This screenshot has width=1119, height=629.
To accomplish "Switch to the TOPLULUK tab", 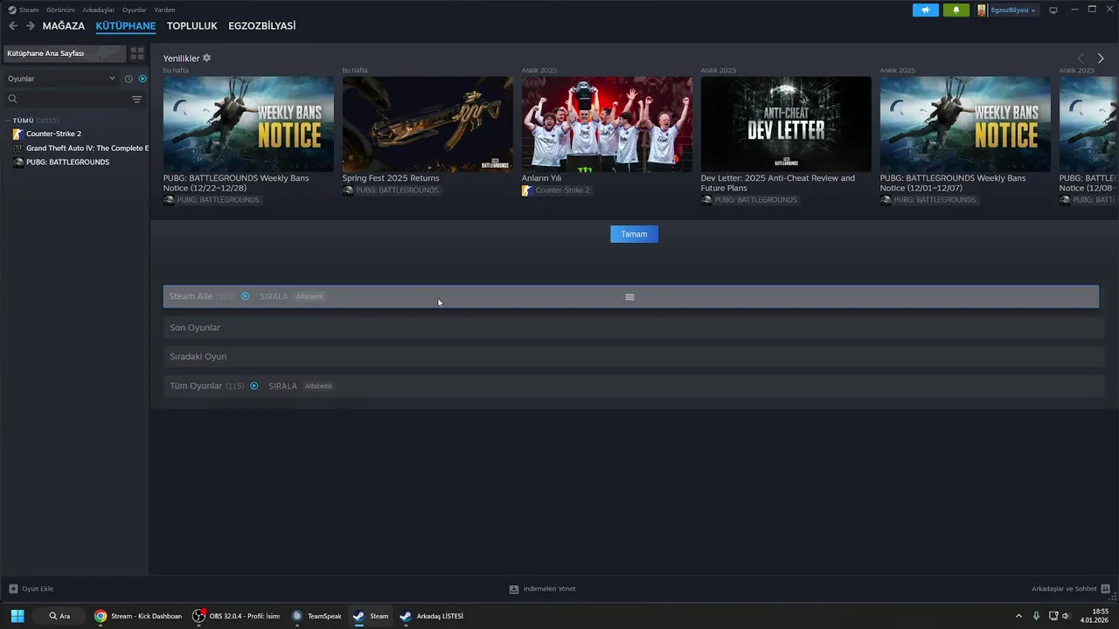I will point(192,26).
